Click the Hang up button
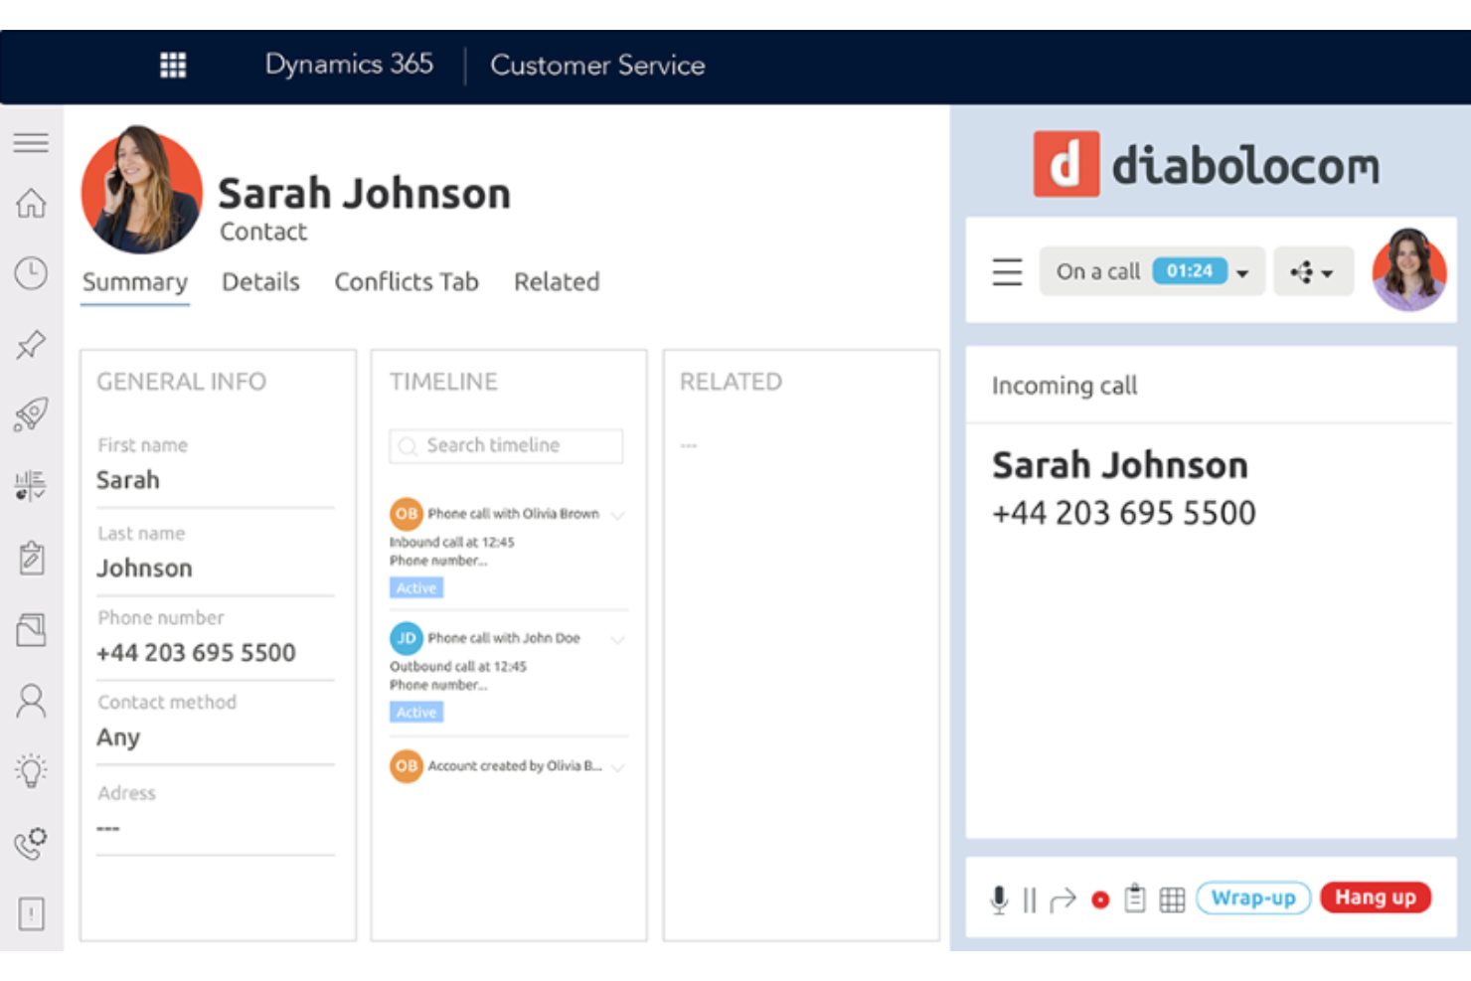The image size is (1471, 981). tap(1376, 898)
